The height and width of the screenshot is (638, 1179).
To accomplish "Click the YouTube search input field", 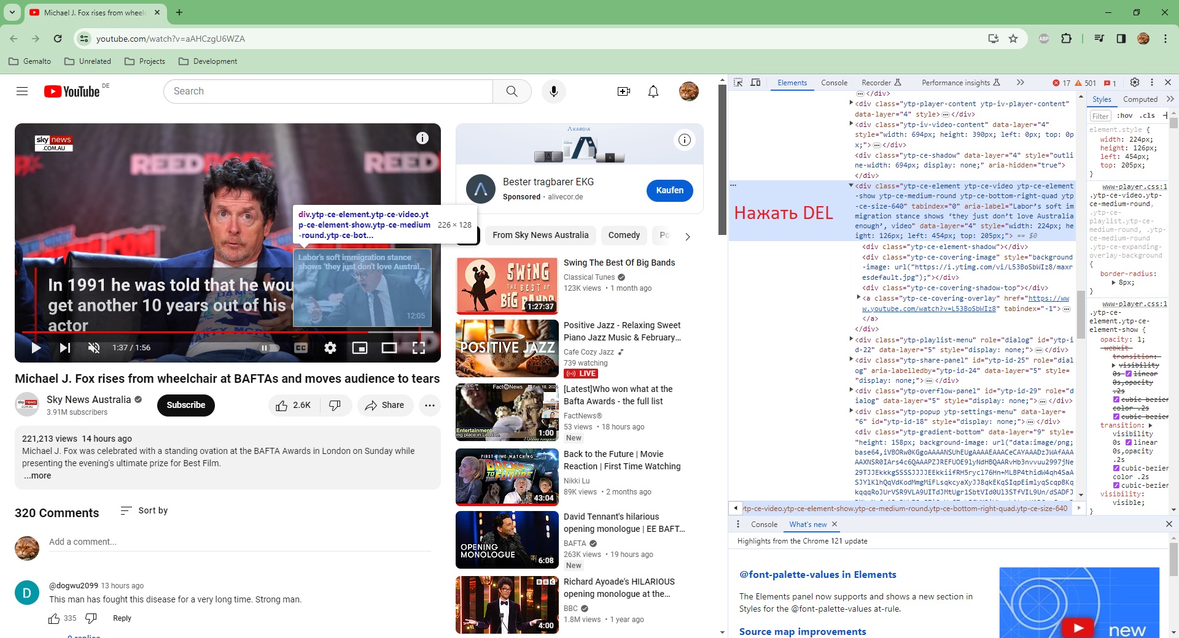I will (329, 91).
